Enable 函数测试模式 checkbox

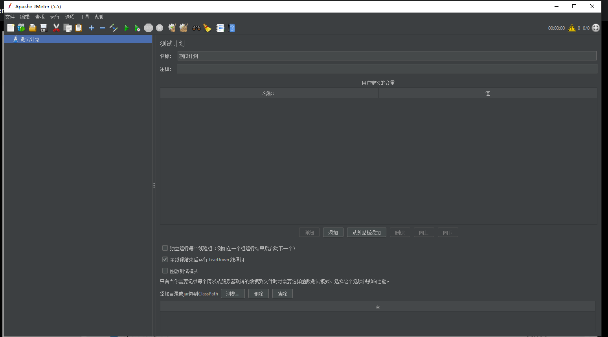click(x=165, y=271)
